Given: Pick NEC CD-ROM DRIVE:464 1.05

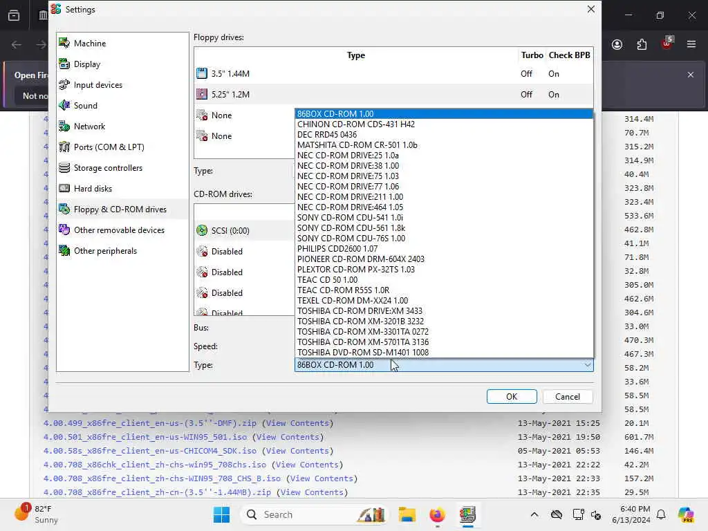Looking at the screenshot, I should (x=444, y=207).
